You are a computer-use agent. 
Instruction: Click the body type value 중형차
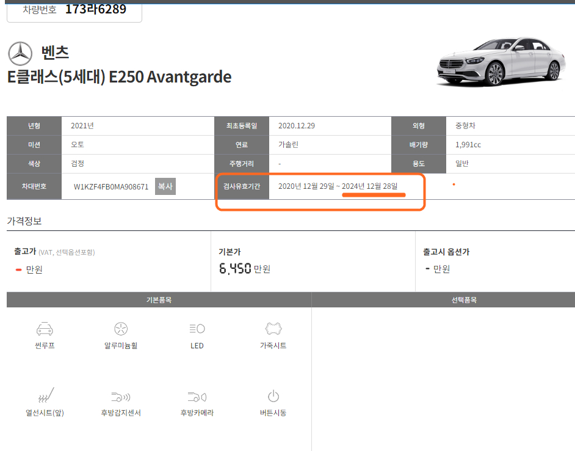(x=465, y=126)
